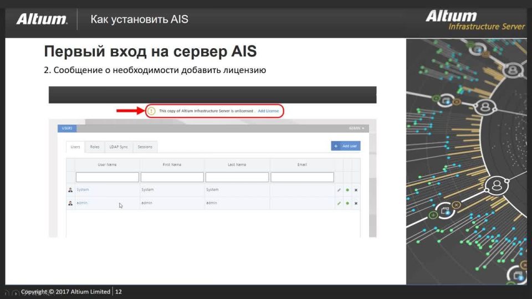The image size is (532, 299).
Task: Delete the admin user with X icon
Action: 356,203
